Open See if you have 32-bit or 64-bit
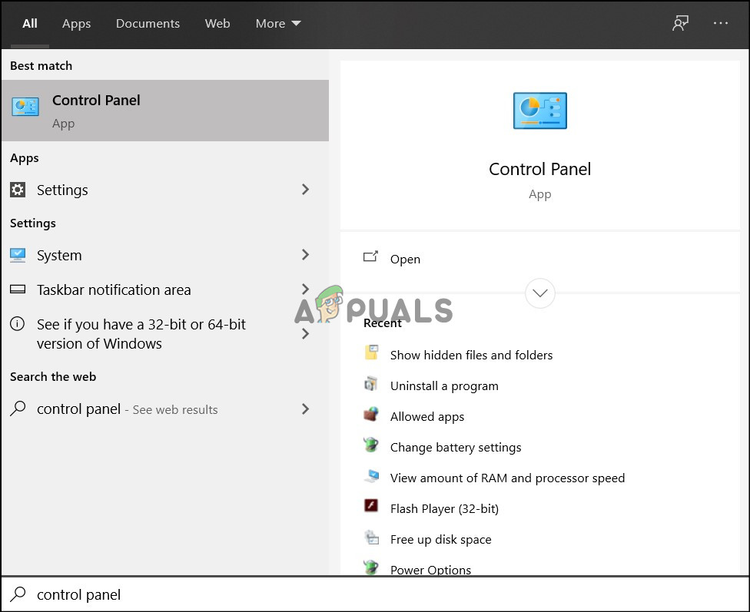This screenshot has height=612, width=750. click(x=165, y=334)
